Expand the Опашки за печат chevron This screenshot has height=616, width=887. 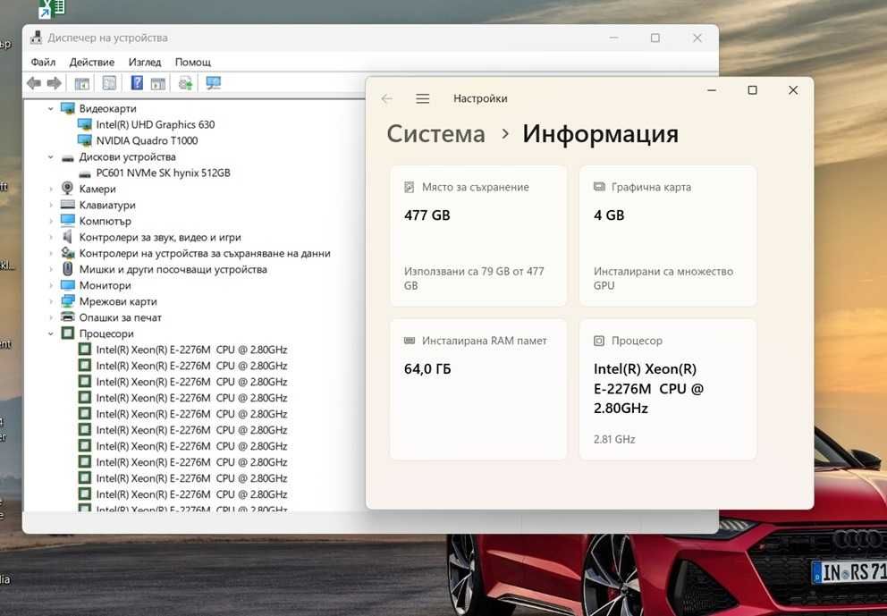click(51, 317)
